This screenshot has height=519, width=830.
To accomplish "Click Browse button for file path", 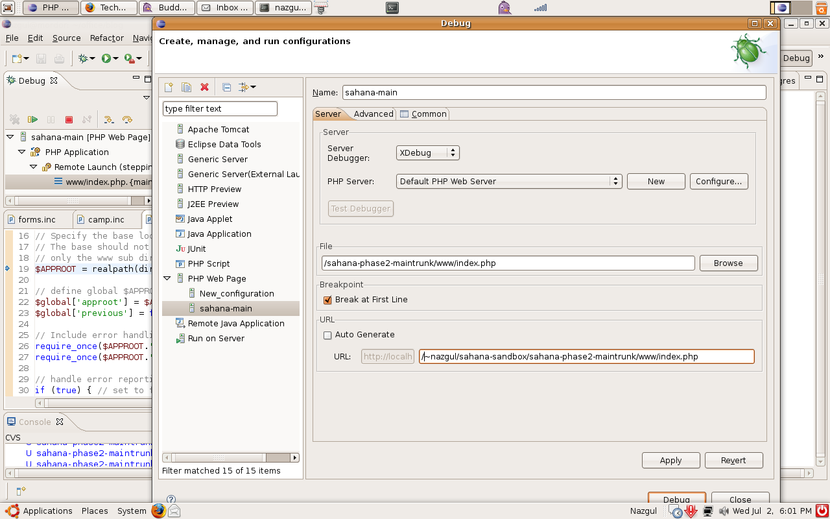I will pos(729,263).
